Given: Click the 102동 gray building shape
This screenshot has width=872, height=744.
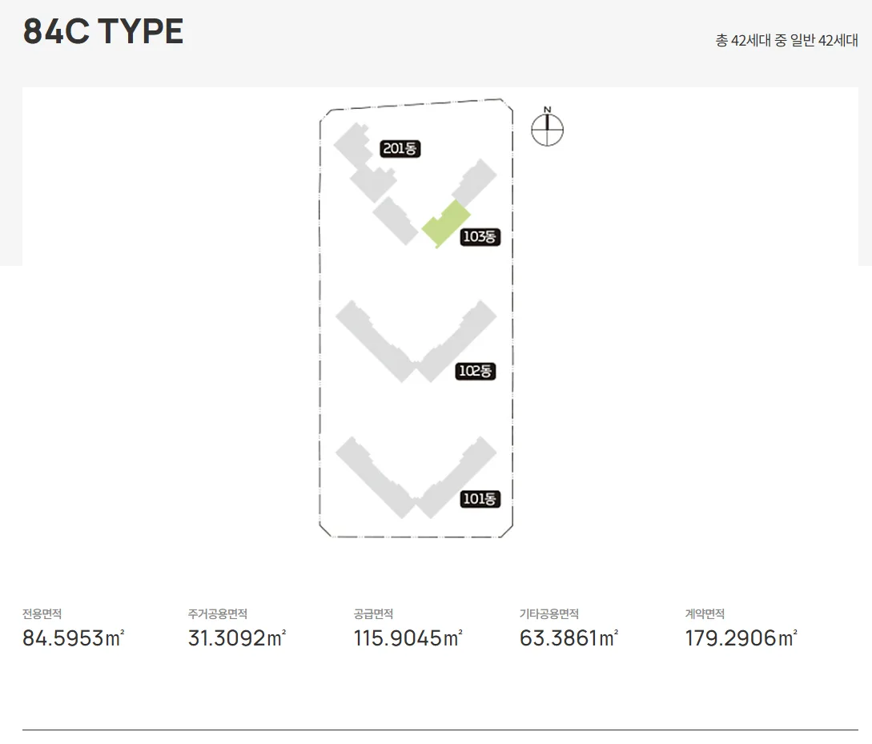Looking at the screenshot, I should pyautogui.click(x=416, y=341).
